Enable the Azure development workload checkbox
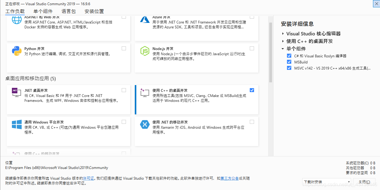Image resolution: width=380 pixels, height=190 pixels. point(252,17)
